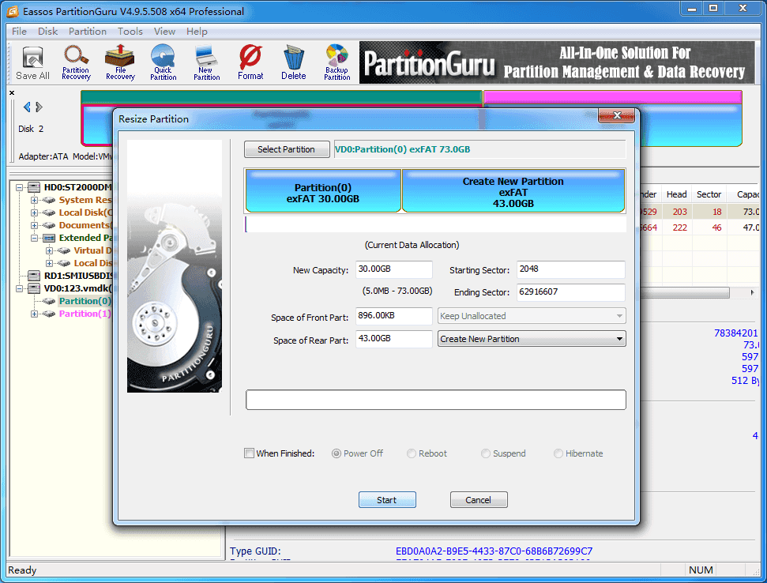
Task: Click the Save All toolbar icon
Action: coord(32,63)
